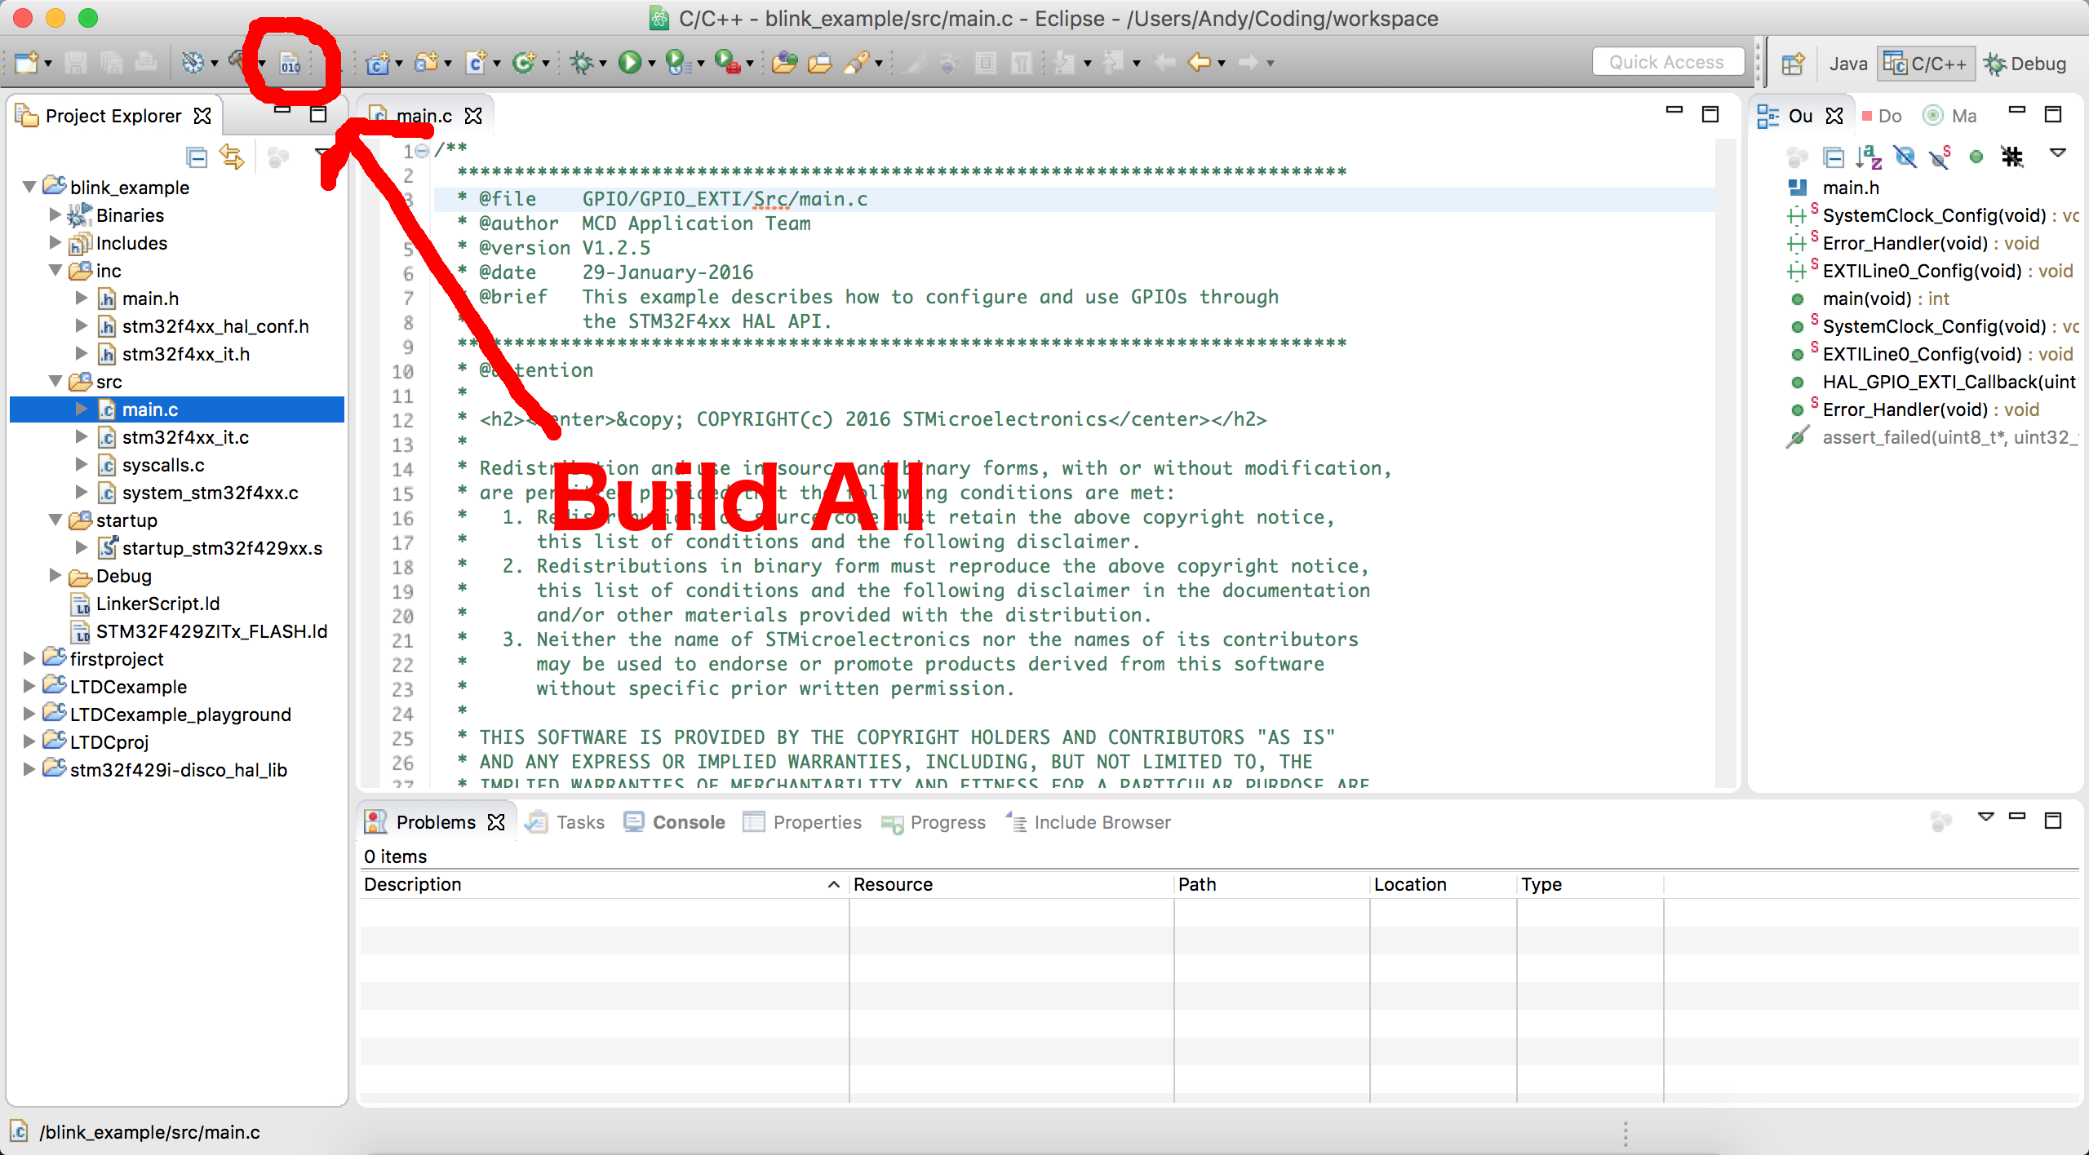Click the editor vertical scrollbar
2089x1155 pixels.
(1728, 461)
